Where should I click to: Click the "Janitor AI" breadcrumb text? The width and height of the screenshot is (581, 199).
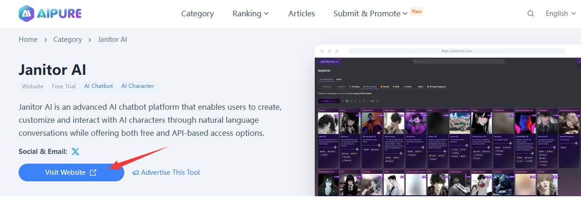112,40
